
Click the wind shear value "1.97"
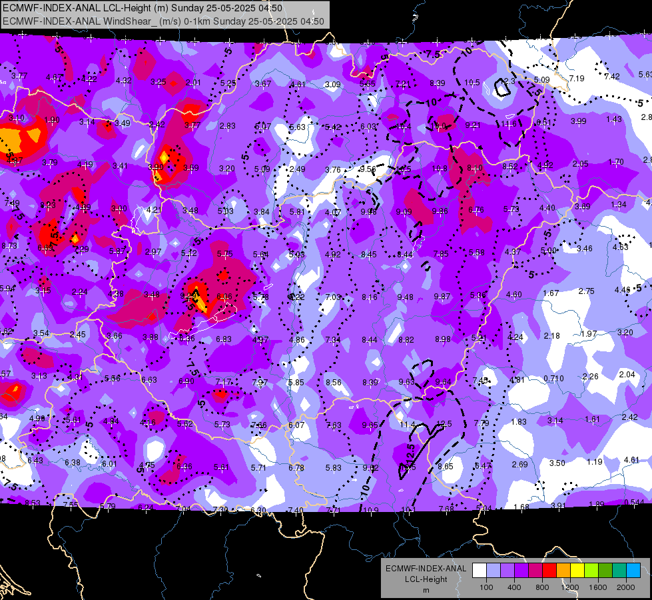(589, 334)
